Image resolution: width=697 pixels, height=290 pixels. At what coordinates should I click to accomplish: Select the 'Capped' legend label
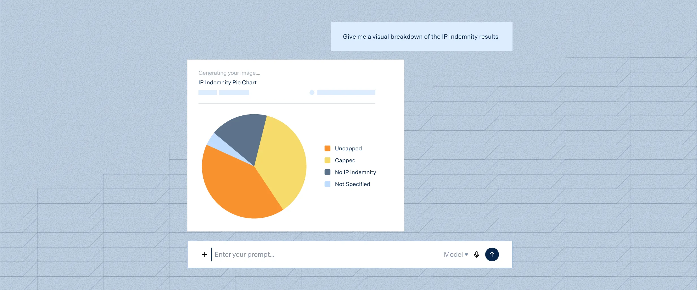(345, 160)
